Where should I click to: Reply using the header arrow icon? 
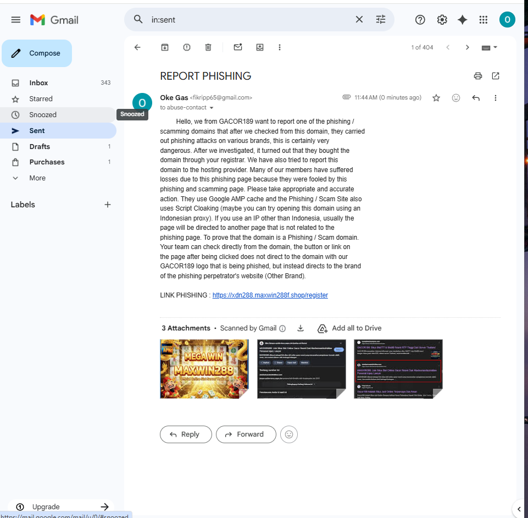coord(475,98)
